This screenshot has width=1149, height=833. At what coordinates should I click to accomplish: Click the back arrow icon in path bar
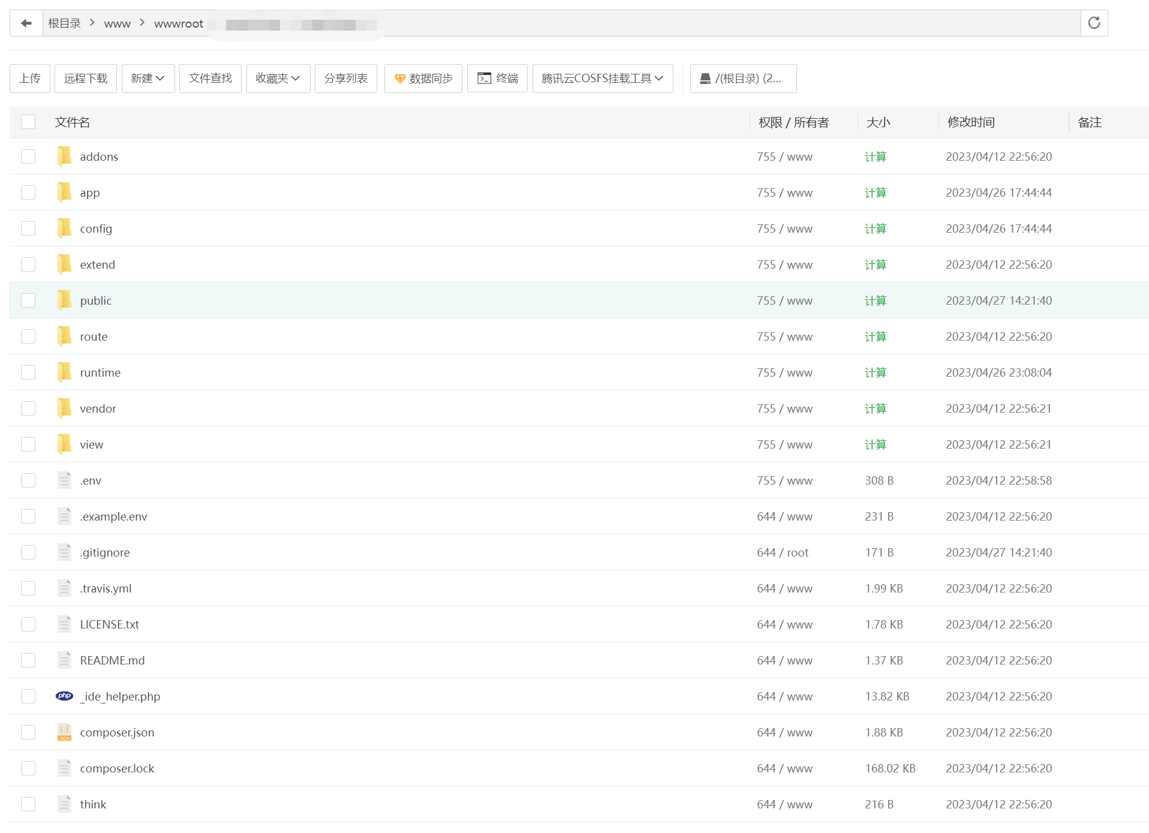tap(26, 23)
